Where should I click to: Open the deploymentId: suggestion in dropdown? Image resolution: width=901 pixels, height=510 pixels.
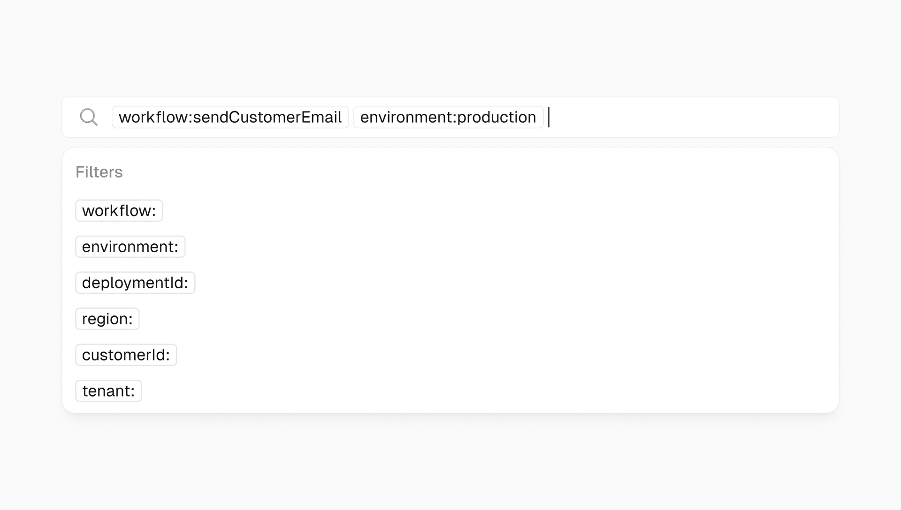coord(135,283)
